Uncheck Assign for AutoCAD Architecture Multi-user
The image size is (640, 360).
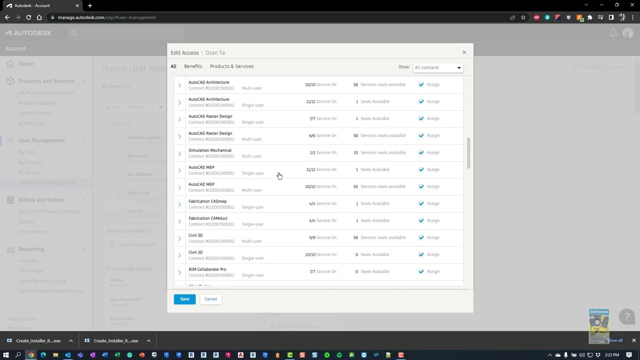pyautogui.click(x=421, y=84)
